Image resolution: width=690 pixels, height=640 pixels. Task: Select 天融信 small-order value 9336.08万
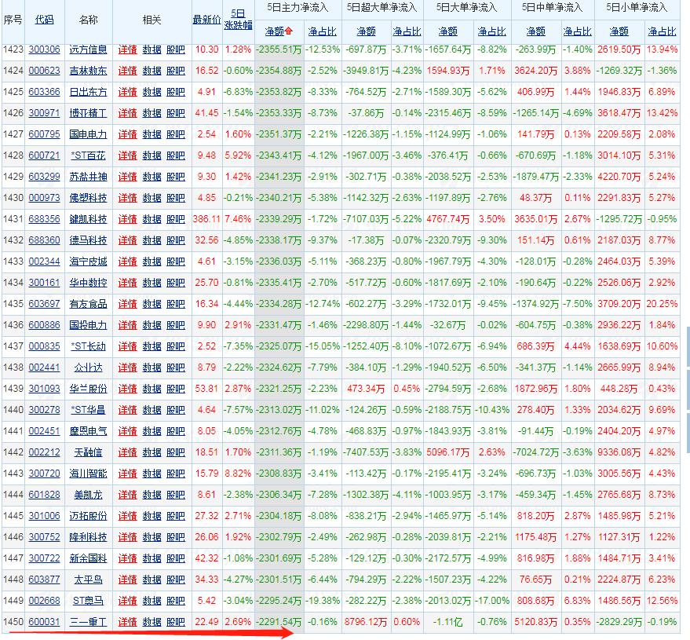click(x=619, y=452)
